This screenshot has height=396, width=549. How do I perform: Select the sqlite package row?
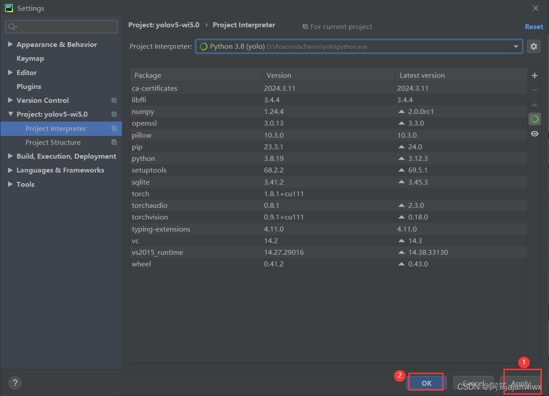(x=329, y=182)
